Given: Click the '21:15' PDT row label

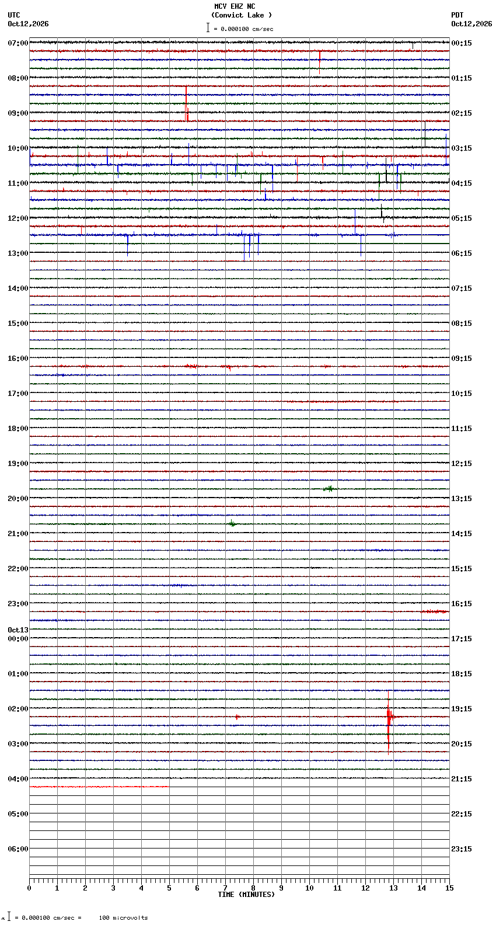Looking at the screenshot, I should (x=462, y=779).
